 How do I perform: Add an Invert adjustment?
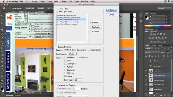pyautogui.click(x=151, y=41)
